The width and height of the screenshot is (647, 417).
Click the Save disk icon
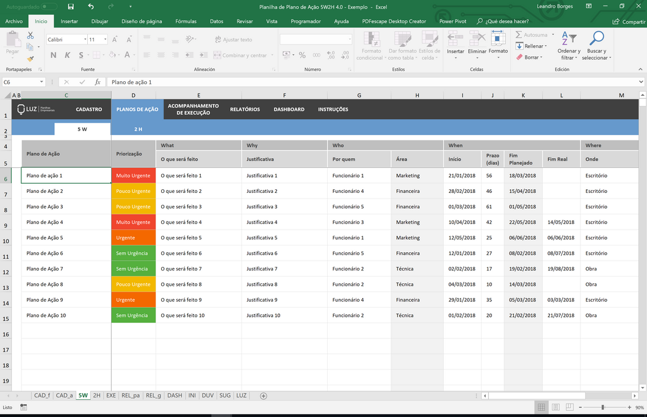click(71, 7)
